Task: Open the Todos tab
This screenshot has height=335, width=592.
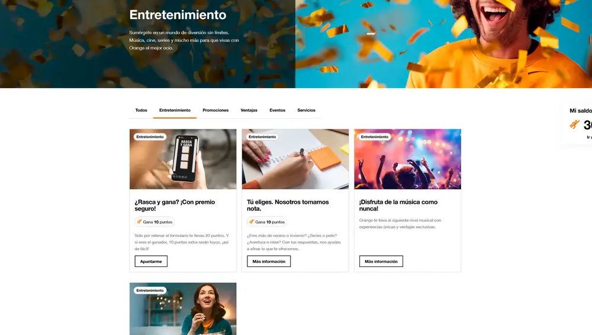Action: coord(141,110)
